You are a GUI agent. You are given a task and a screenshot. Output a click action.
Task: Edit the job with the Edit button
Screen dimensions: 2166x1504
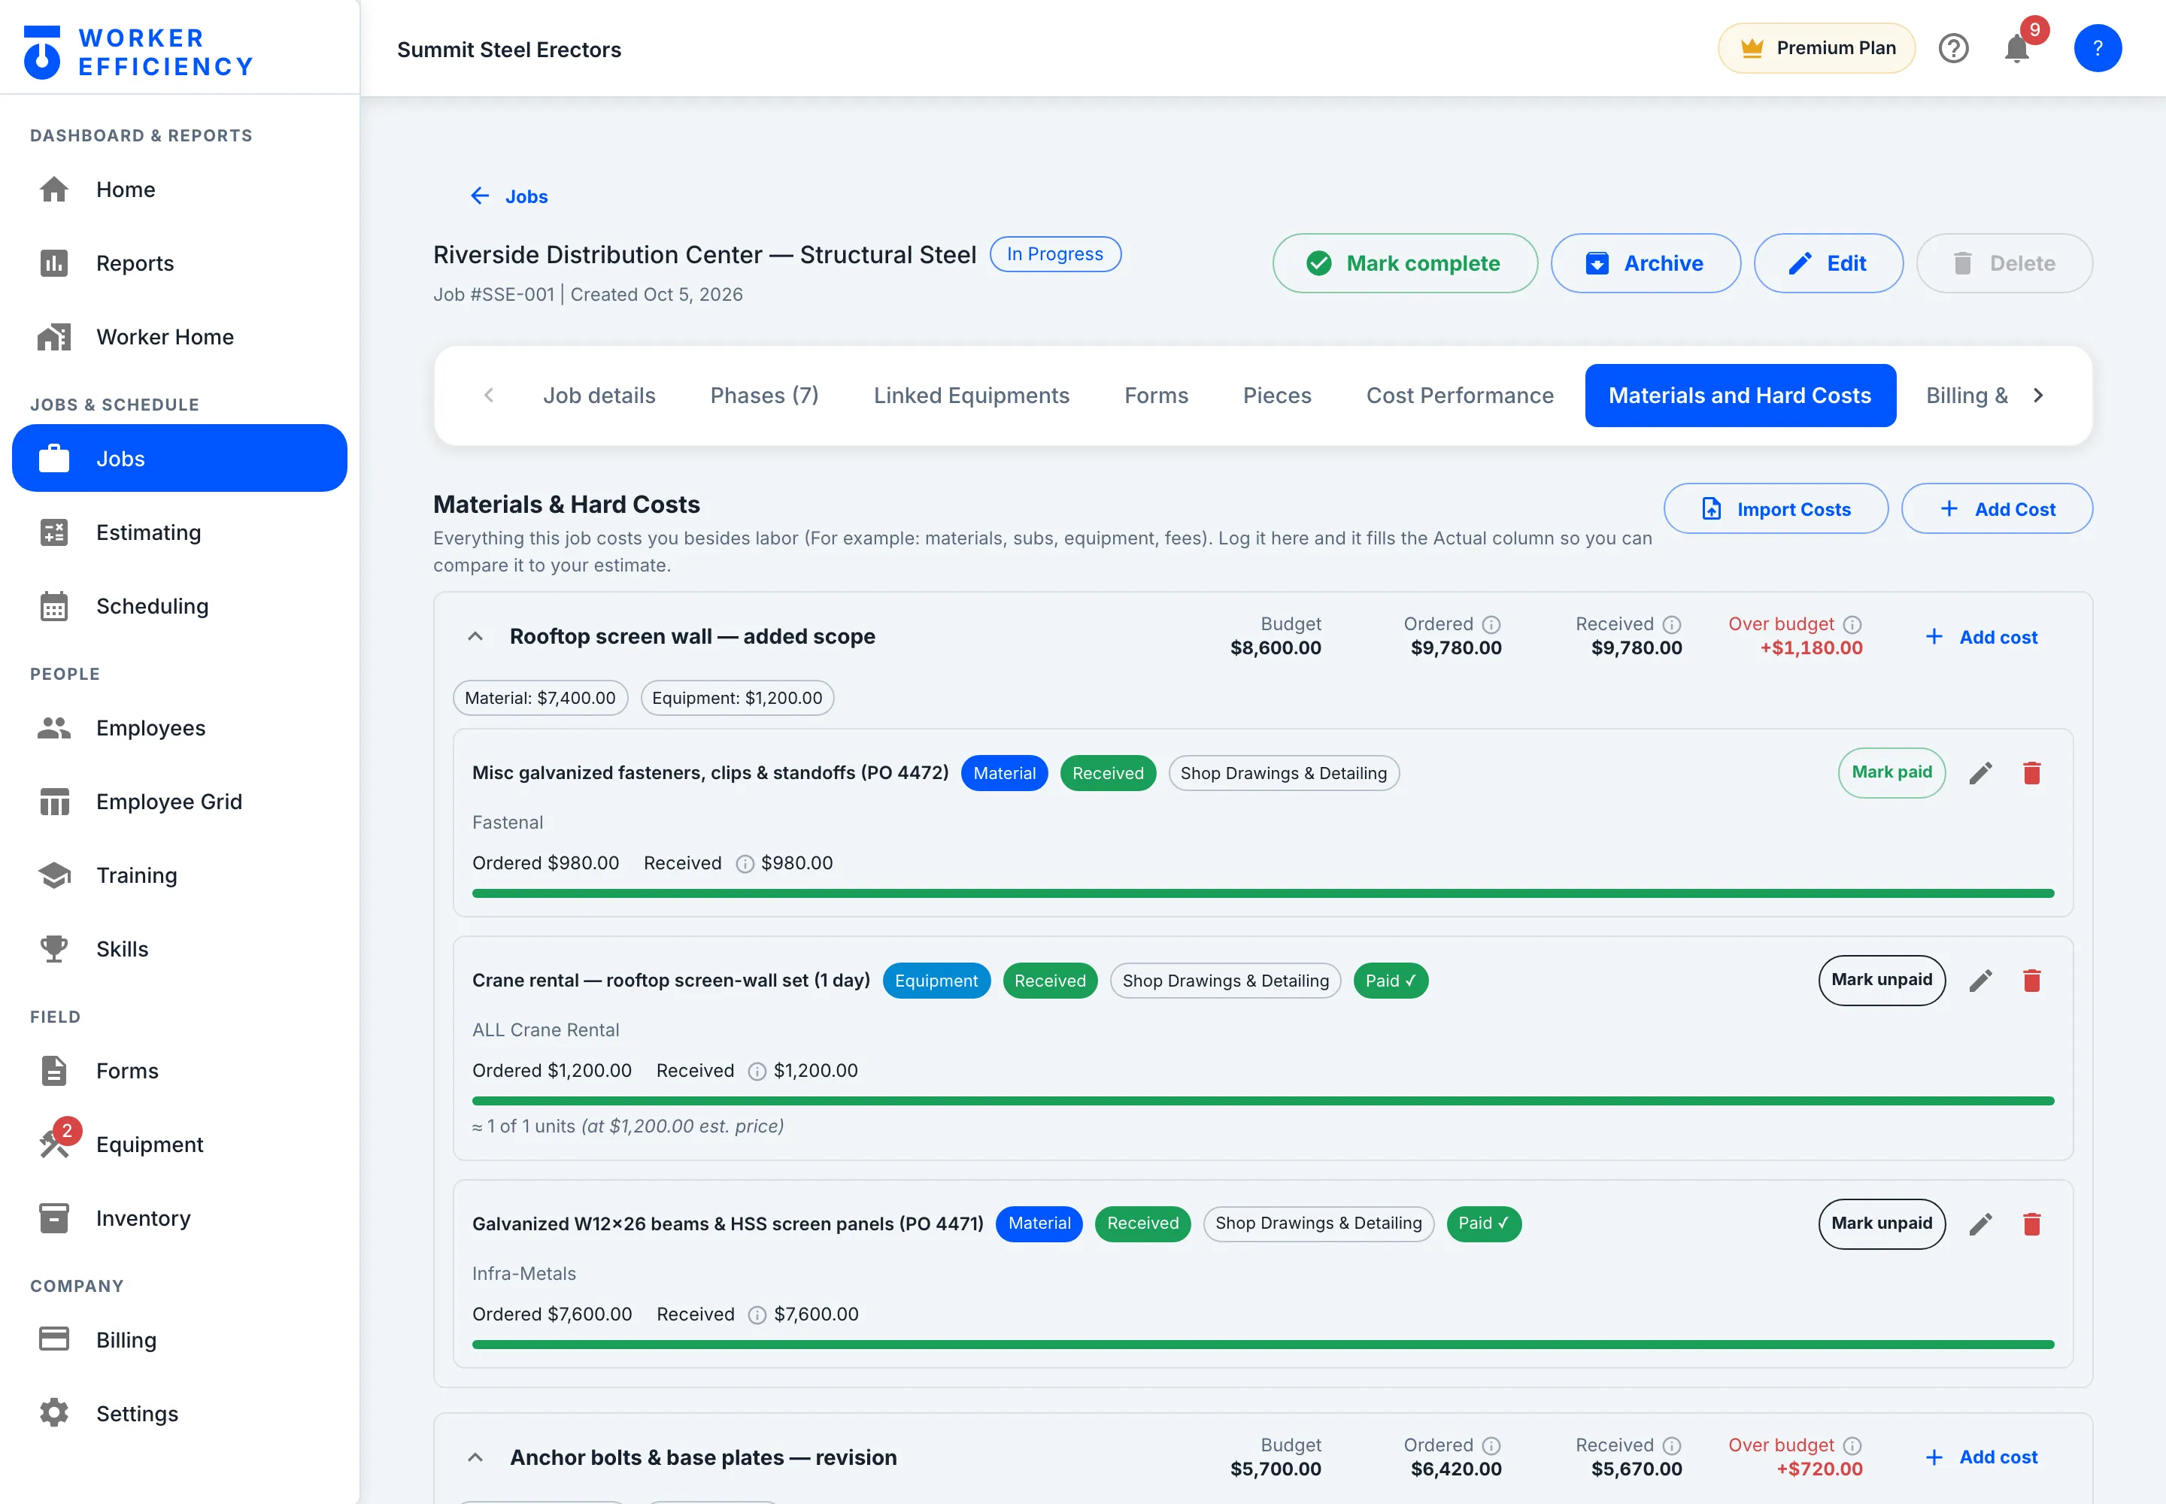click(1828, 263)
